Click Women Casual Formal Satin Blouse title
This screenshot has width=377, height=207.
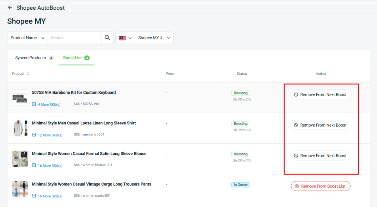pyautogui.click(x=89, y=154)
